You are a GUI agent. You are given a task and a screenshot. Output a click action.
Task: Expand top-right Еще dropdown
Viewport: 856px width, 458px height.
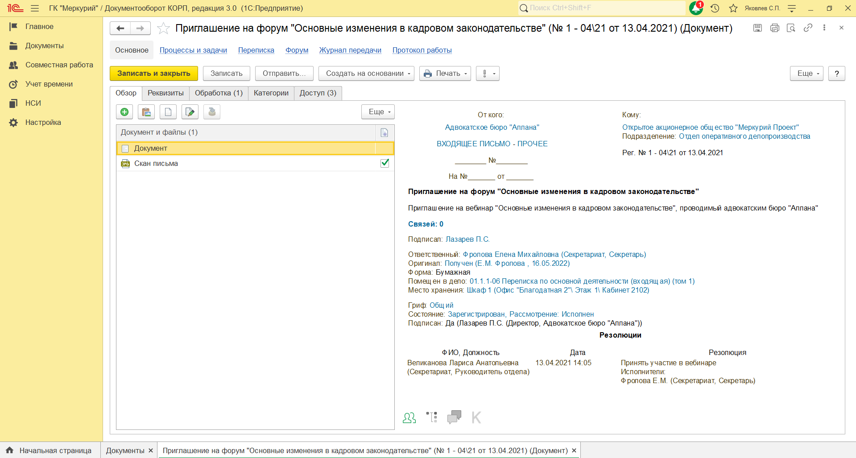point(806,74)
